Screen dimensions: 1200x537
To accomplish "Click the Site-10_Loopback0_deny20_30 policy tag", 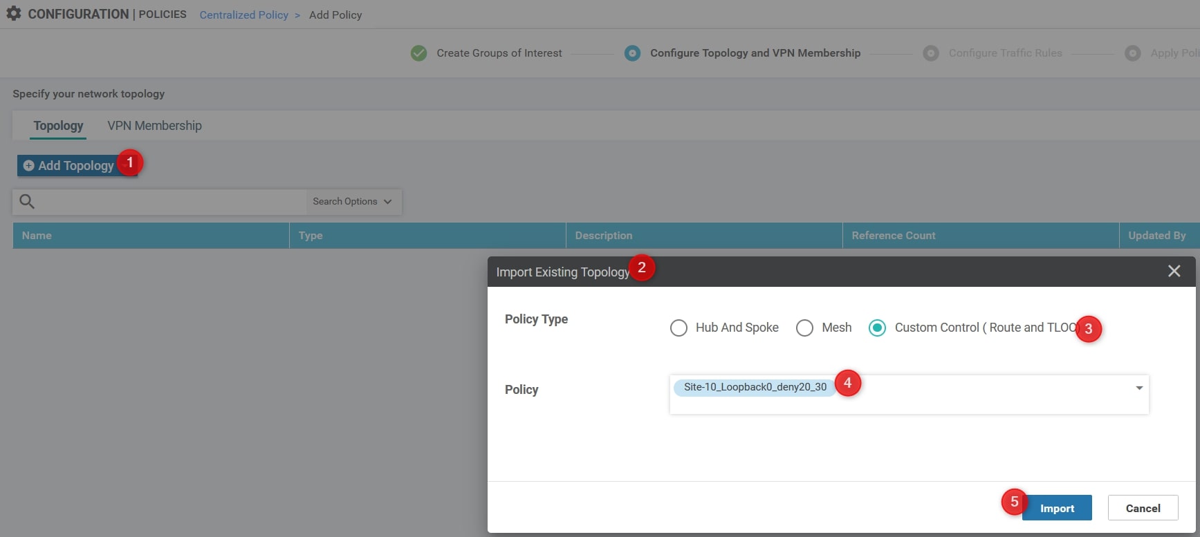I will pyautogui.click(x=755, y=387).
